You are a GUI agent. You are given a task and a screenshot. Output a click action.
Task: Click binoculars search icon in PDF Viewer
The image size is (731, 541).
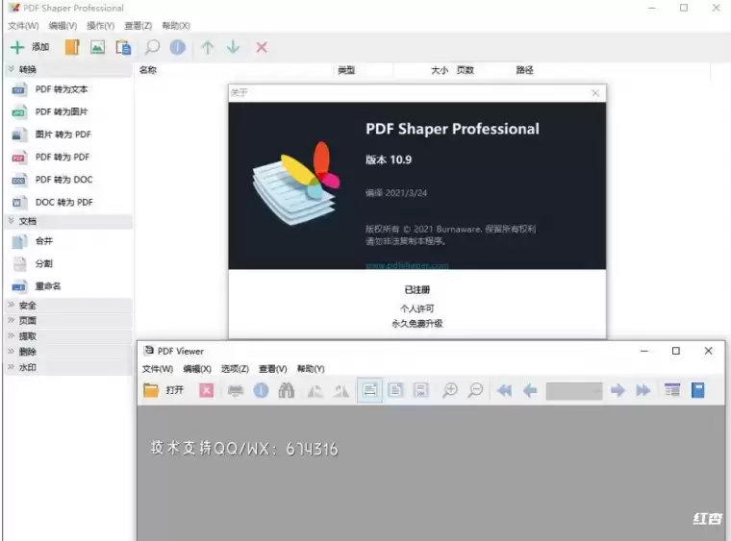(x=287, y=390)
